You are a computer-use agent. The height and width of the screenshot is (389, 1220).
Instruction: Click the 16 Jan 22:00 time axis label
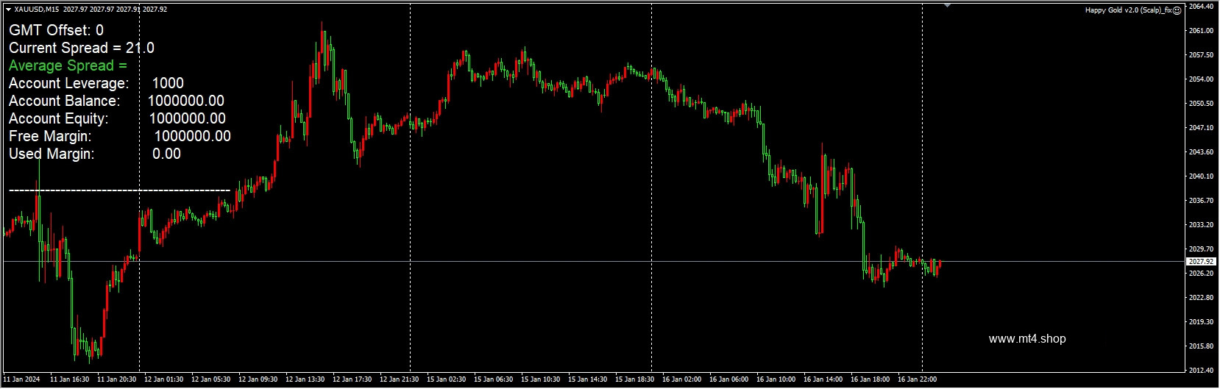pos(918,379)
